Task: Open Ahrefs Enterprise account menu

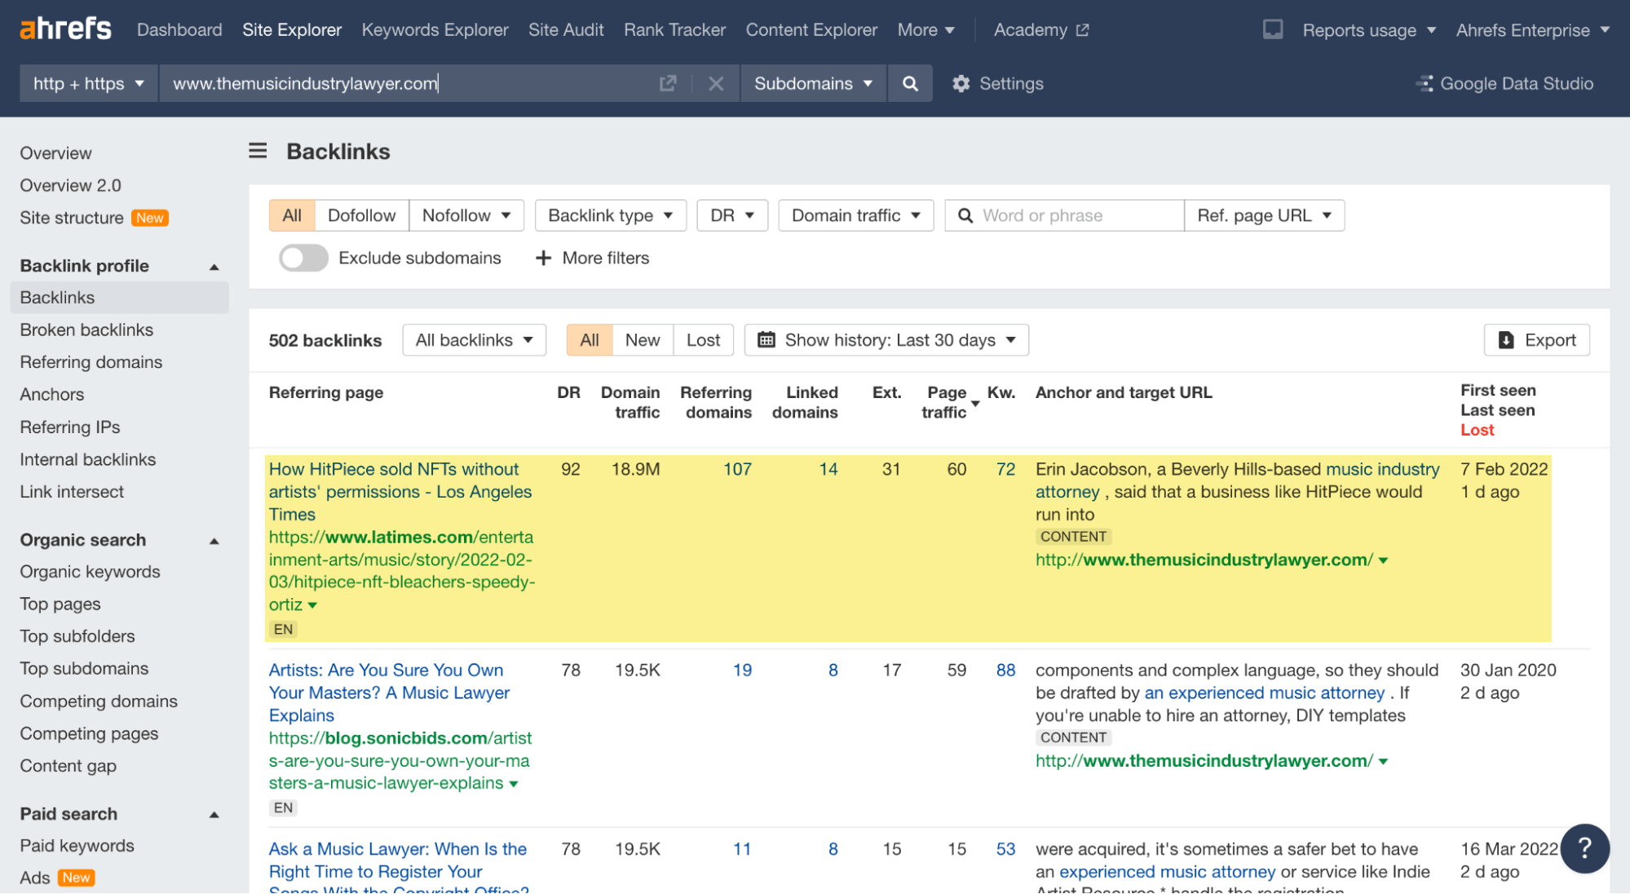Action: coord(1533,30)
